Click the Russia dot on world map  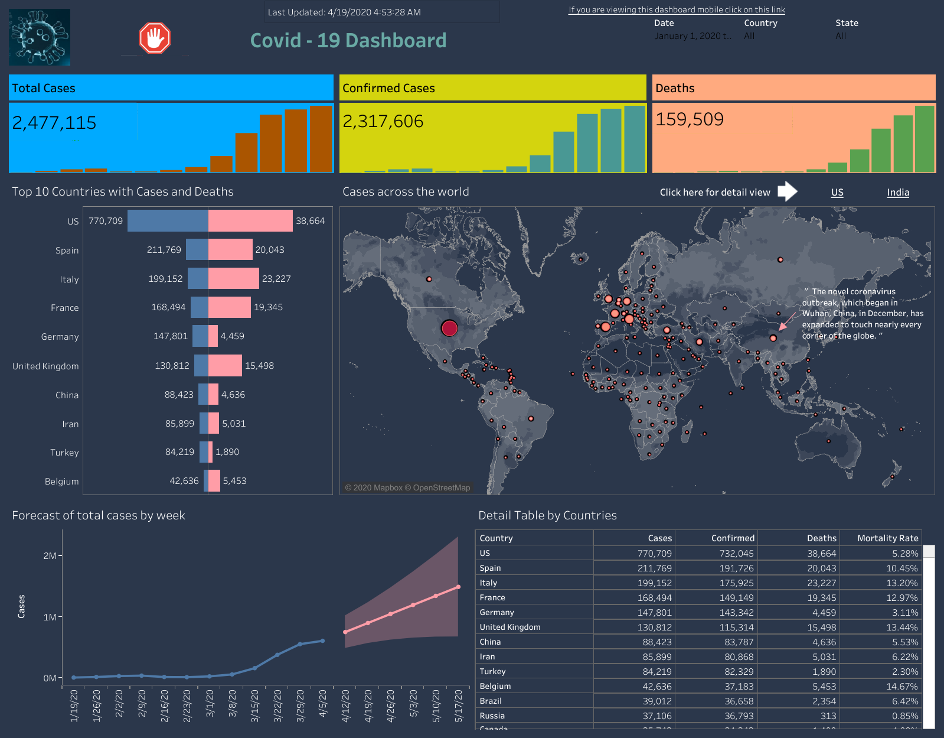(780, 259)
